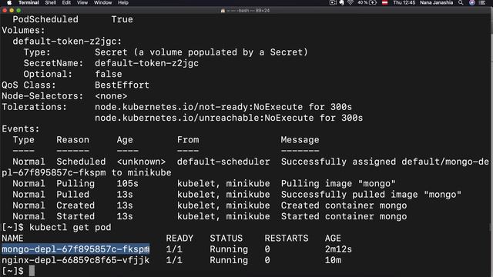493x277 pixels.
Task: Open the battery status at 40 %
Action: pyautogui.click(x=367, y=2)
